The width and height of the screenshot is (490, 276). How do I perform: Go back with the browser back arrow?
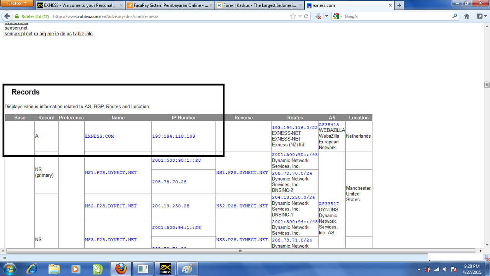click(x=7, y=16)
